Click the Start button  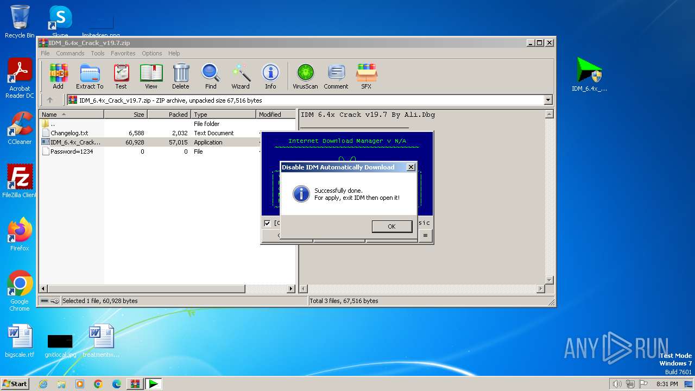click(x=15, y=384)
